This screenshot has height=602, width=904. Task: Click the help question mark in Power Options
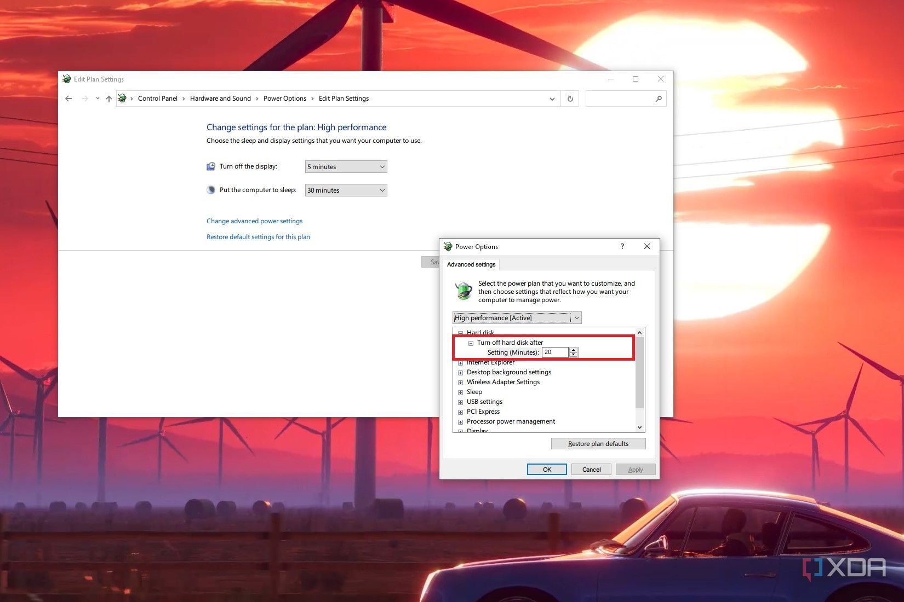pyautogui.click(x=622, y=246)
